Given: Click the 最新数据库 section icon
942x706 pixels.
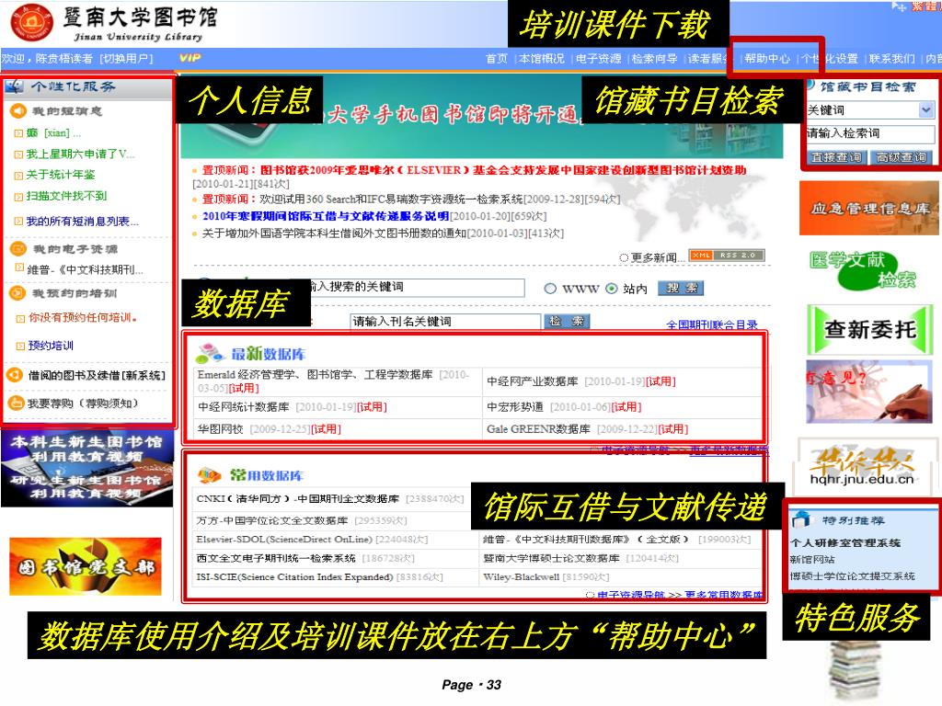Looking at the screenshot, I should [x=210, y=353].
